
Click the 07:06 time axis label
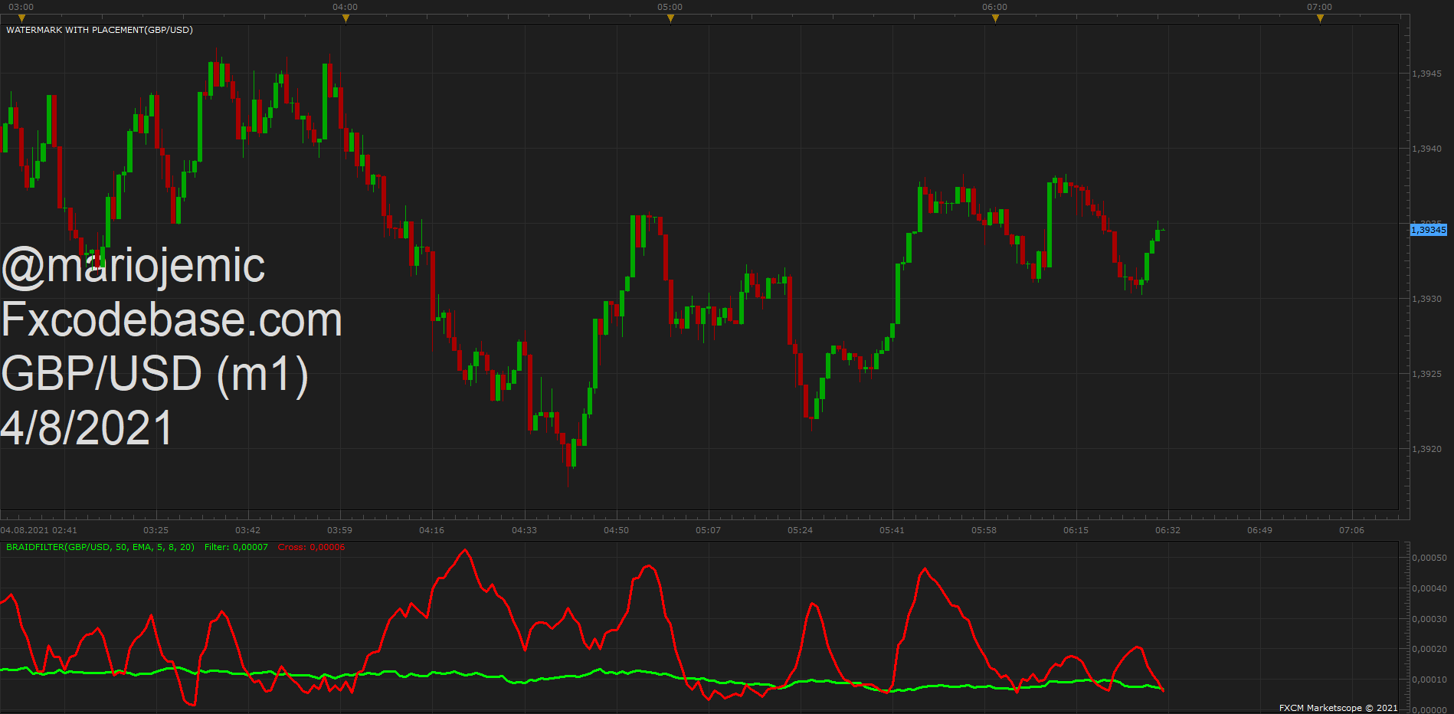(1351, 530)
